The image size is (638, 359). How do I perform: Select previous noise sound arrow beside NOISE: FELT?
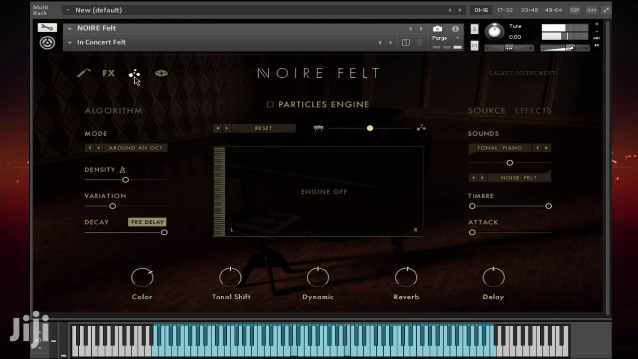click(x=473, y=178)
